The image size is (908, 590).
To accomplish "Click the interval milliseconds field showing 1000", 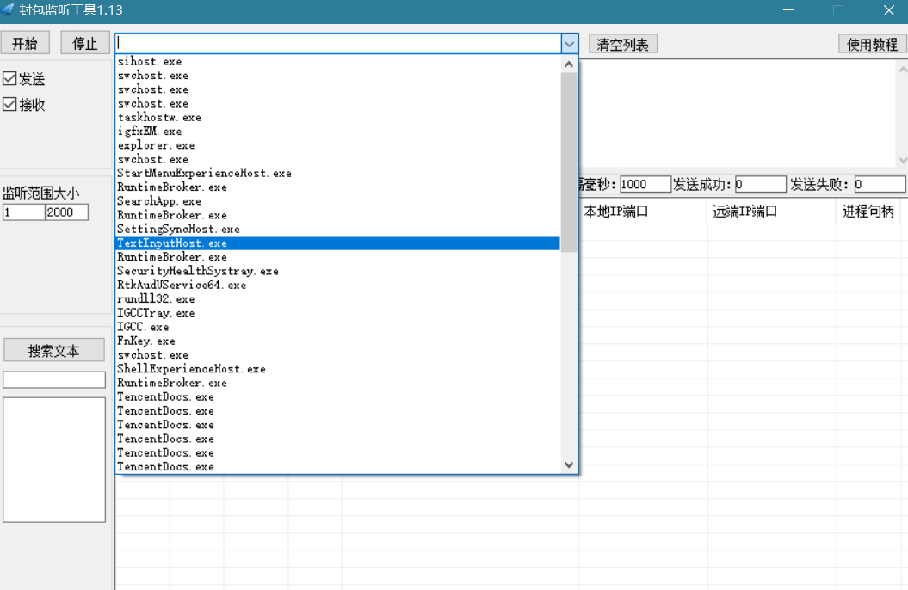I will tap(645, 183).
